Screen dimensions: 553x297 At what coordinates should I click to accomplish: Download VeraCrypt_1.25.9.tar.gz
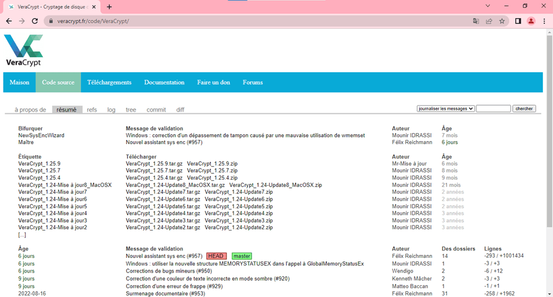tap(154, 164)
